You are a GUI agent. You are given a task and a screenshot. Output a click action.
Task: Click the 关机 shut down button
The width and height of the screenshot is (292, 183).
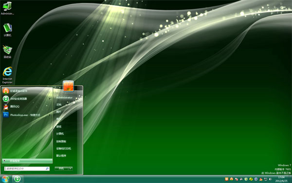click(61, 169)
